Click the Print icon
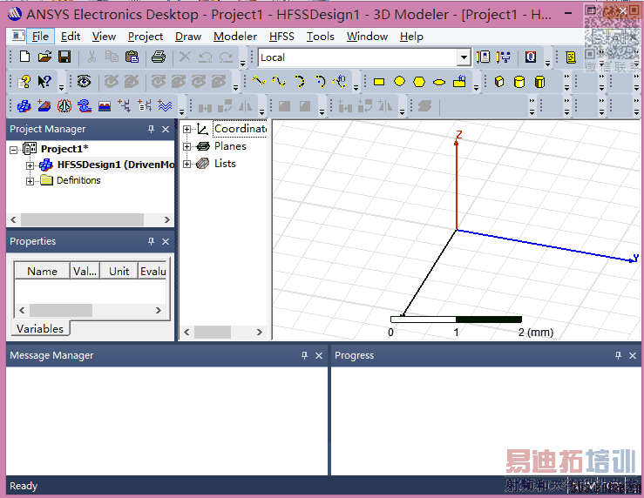The image size is (644, 498). pos(159,57)
